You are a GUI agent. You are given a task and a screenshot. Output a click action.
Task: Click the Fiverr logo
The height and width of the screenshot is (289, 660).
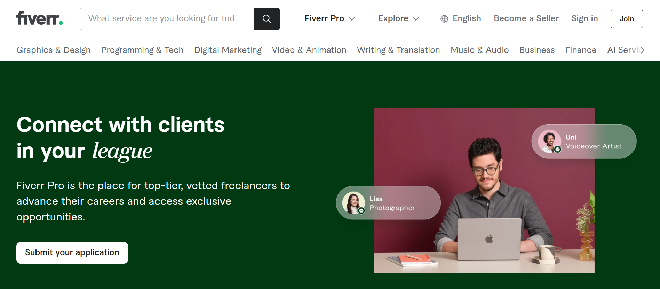pyautogui.click(x=40, y=18)
